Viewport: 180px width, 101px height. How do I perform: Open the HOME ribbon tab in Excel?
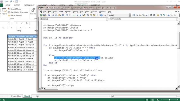click(8, 5)
